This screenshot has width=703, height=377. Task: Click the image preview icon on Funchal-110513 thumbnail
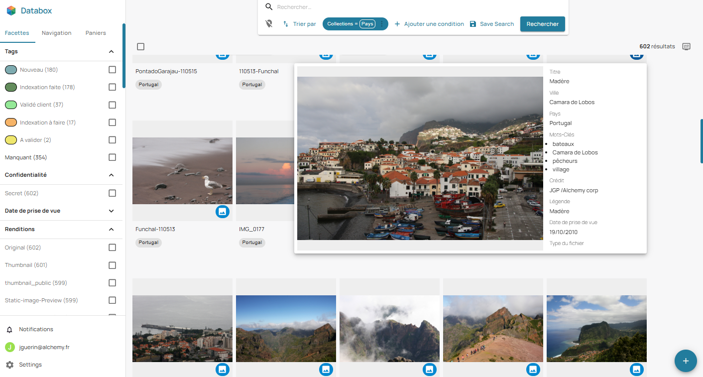pos(223,212)
